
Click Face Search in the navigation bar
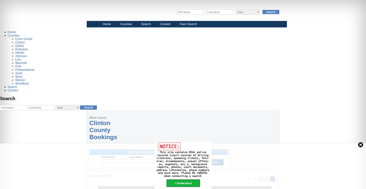coord(188,24)
